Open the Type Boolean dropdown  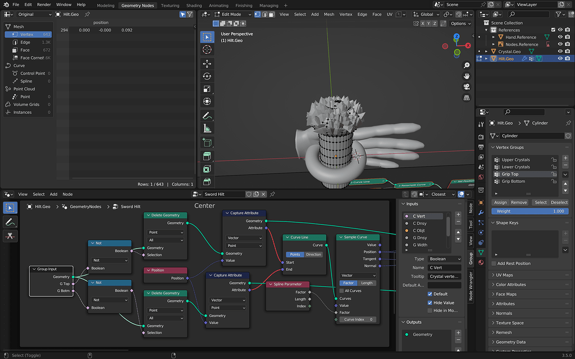coord(445,259)
